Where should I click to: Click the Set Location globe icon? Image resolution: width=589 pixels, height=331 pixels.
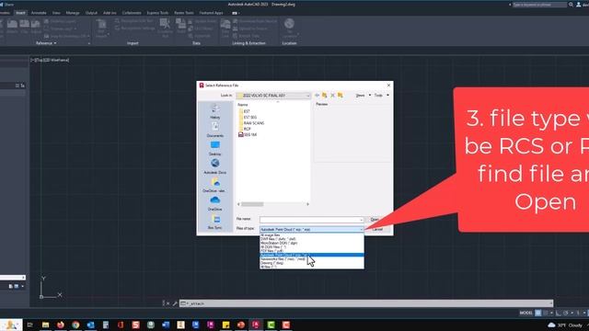[289, 28]
